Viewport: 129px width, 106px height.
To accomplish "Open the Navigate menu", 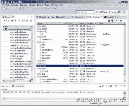I will 24,5.
